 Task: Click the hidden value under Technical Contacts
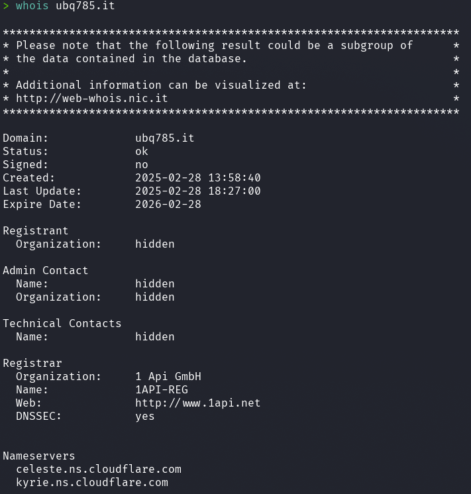click(x=154, y=336)
